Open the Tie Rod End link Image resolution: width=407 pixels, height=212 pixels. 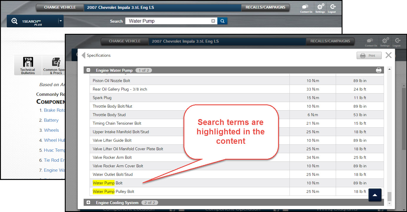[x=54, y=160]
